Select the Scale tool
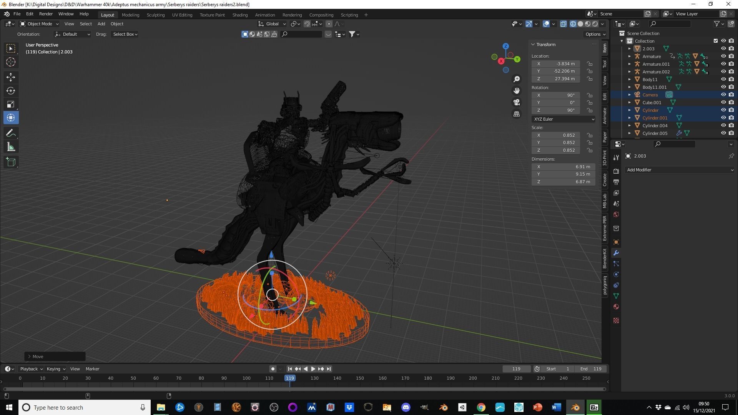This screenshot has width=738, height=415. (11, 104)
